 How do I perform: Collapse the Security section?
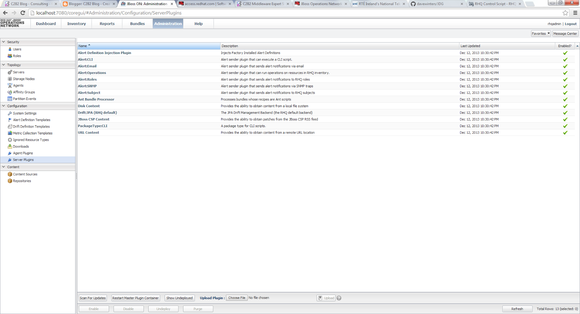pos(4,42)
